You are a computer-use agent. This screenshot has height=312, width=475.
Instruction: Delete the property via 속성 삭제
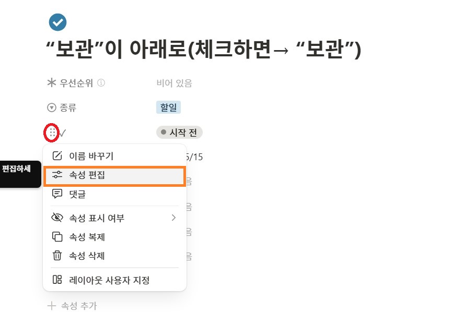click(x=87, y=256)
